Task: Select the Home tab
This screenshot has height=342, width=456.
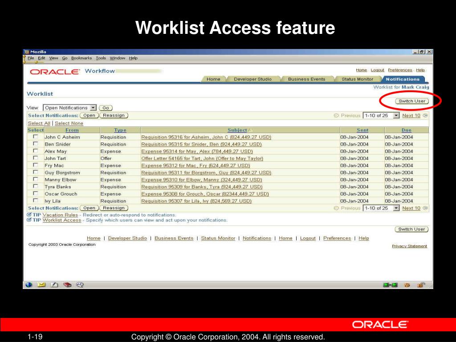Action: click(213, 79)
